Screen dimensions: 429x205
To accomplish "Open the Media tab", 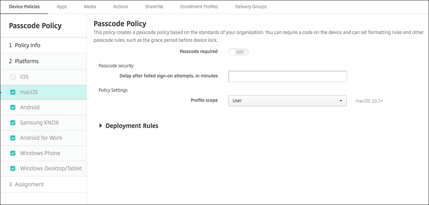I will click(x=90, y=7).
